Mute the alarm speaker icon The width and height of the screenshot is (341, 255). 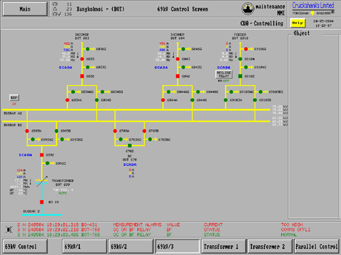click(9, 230)
